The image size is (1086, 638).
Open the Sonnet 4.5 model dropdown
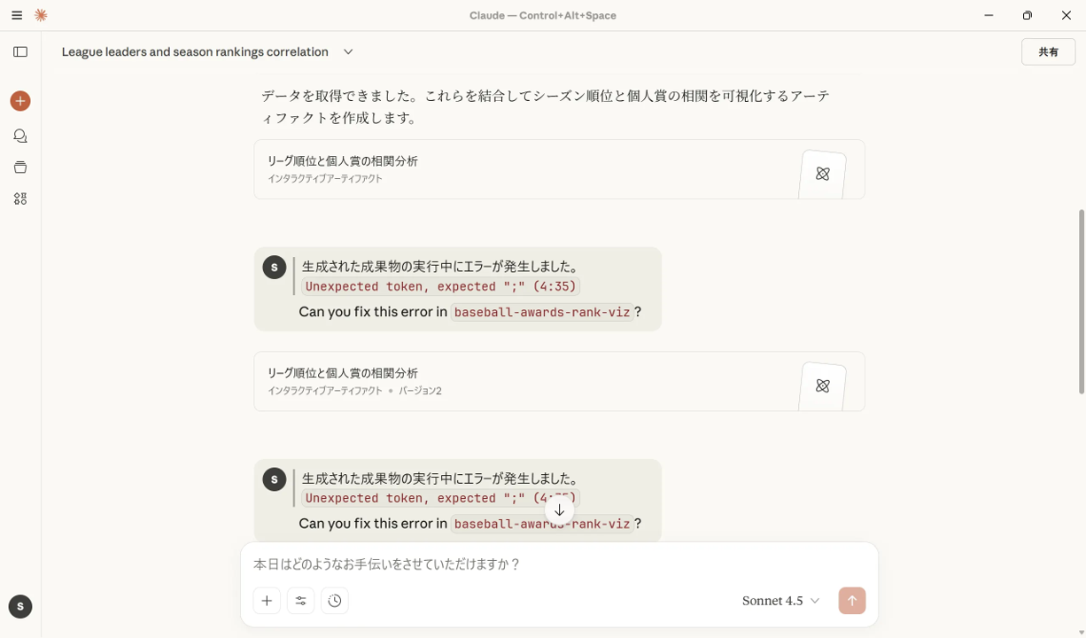[780, 600]
